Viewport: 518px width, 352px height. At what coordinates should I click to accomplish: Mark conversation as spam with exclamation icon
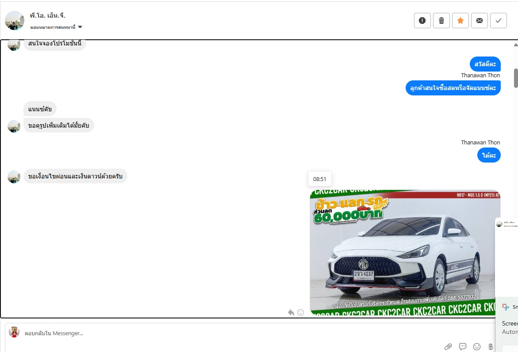pos(422,20)
